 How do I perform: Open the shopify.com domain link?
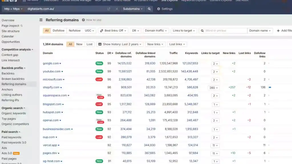point(51,87)
